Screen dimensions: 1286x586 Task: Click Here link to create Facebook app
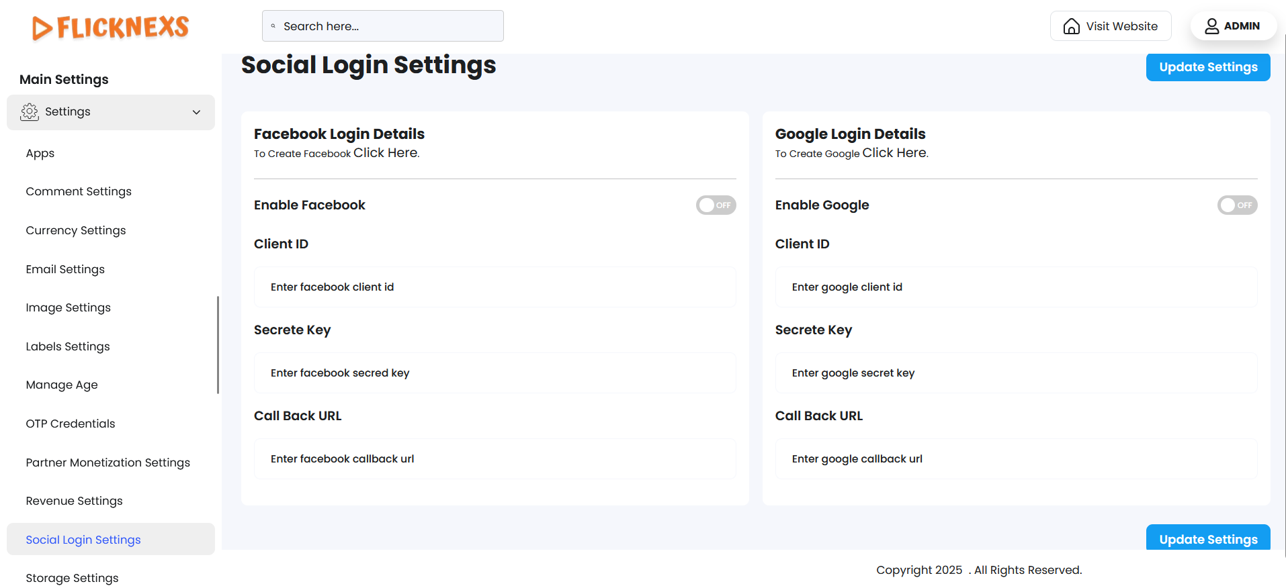point(386,153)
